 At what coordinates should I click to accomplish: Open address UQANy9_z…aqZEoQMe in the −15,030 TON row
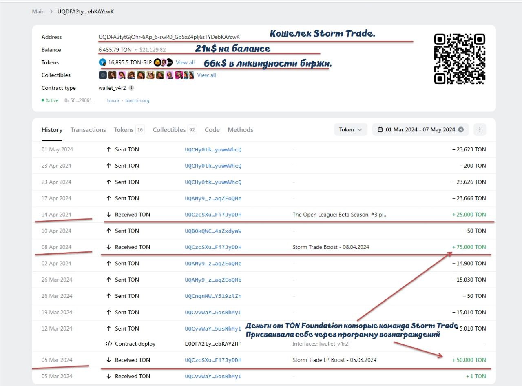pos(213,280)
